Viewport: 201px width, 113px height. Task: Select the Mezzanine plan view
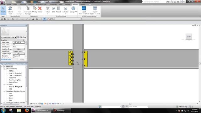[x=13, y=78]
